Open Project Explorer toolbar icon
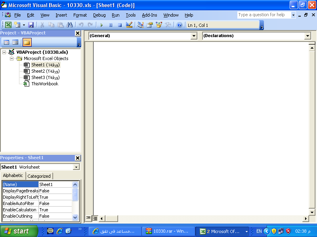 [141, 25]
